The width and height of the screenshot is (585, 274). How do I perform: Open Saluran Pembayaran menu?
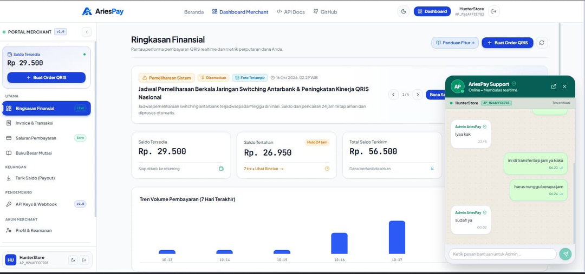[x=46, y=138]
